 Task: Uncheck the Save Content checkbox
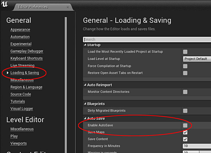185,139
